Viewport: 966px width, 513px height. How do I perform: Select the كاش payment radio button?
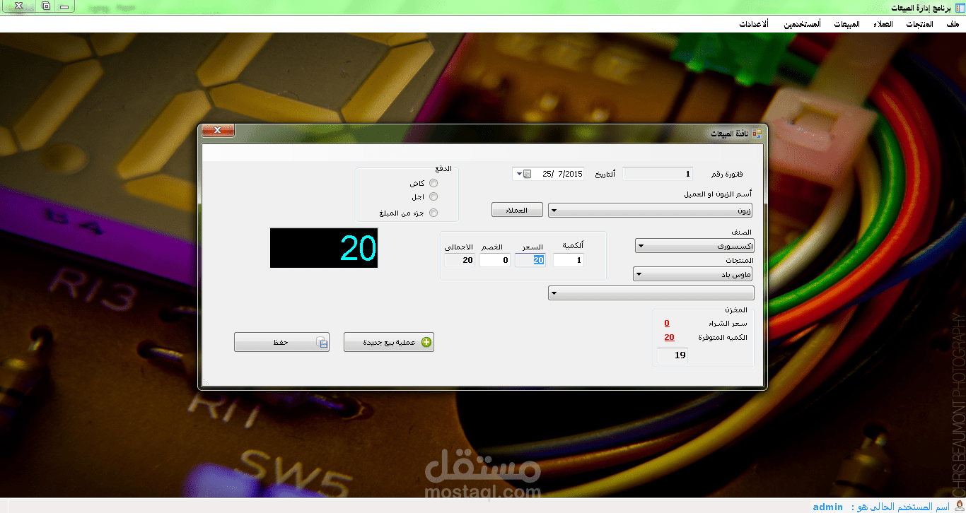pos(433,183)
